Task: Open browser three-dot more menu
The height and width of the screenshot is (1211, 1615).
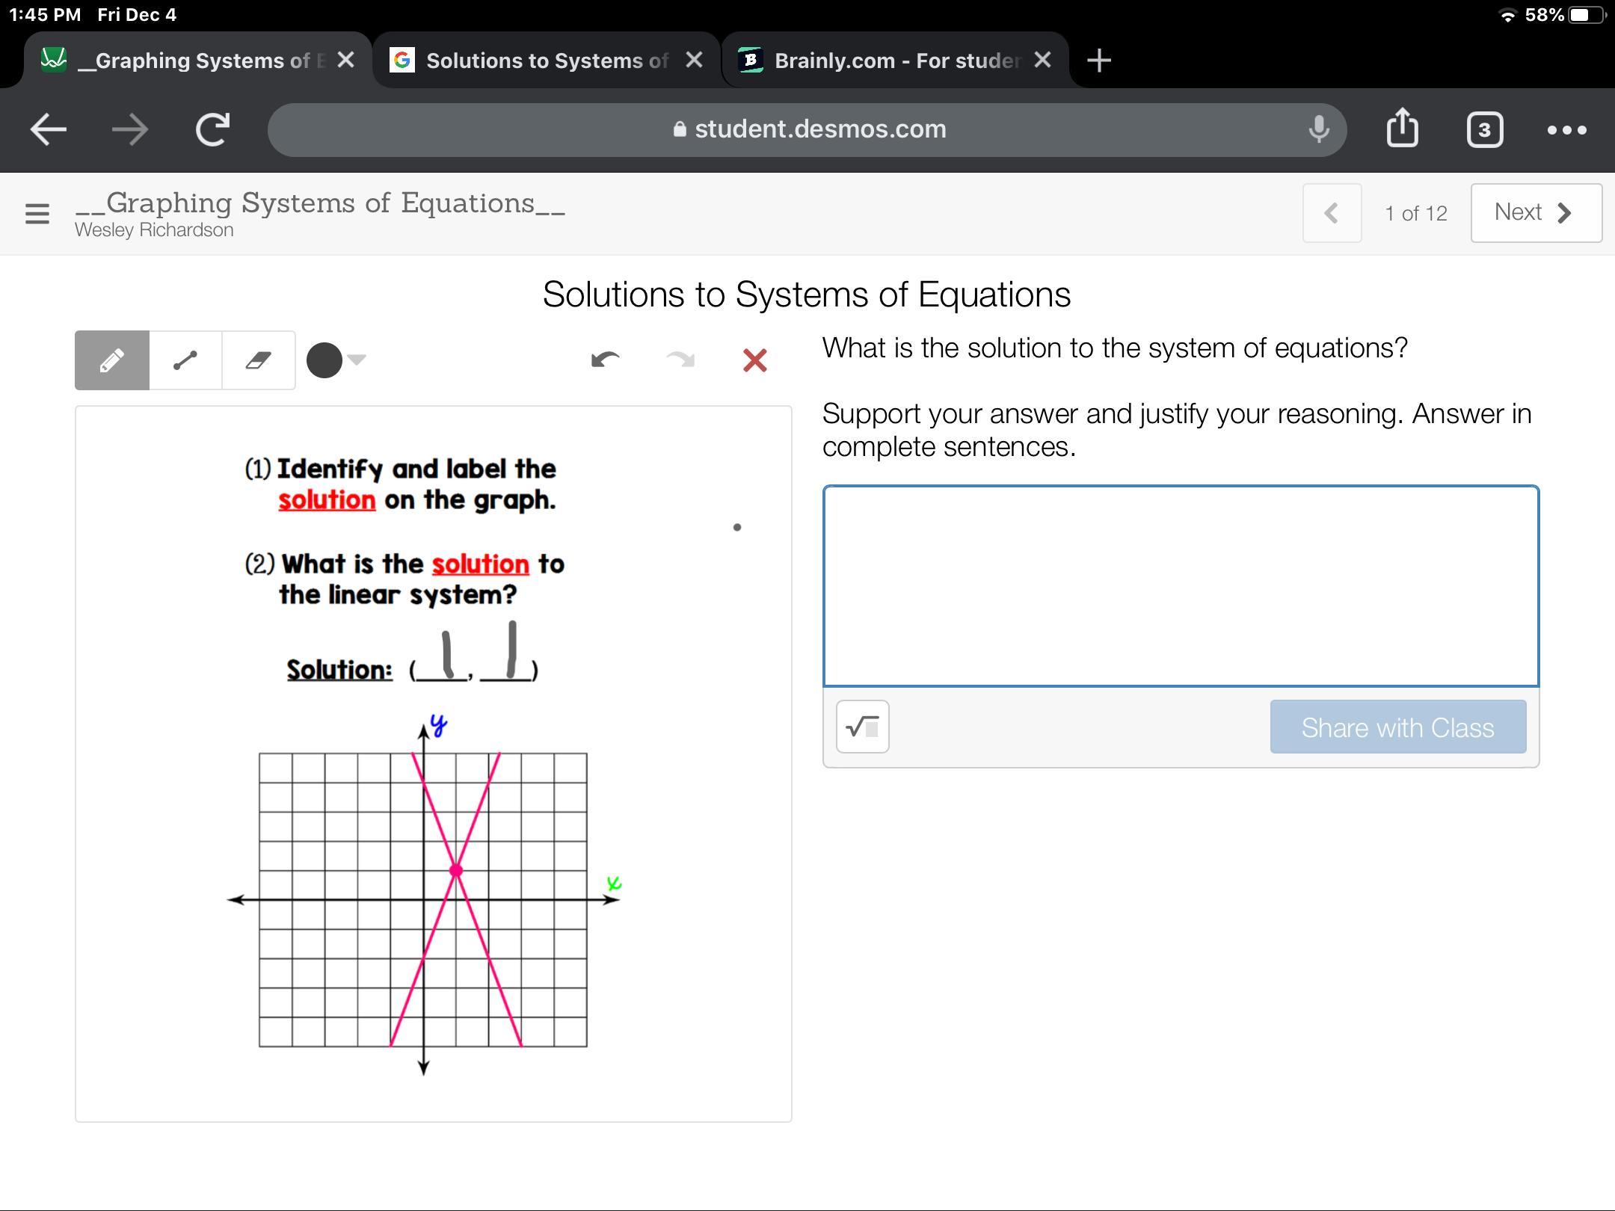Action: pos(1566,129)
